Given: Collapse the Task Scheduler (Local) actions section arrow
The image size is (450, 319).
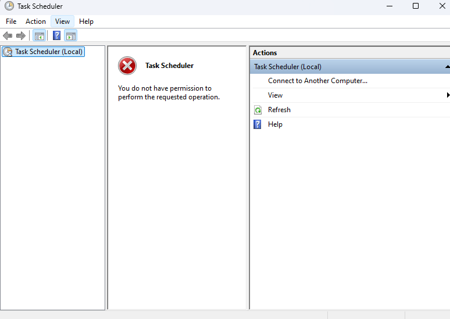Looking at the screenshot, I should [447, 67].
